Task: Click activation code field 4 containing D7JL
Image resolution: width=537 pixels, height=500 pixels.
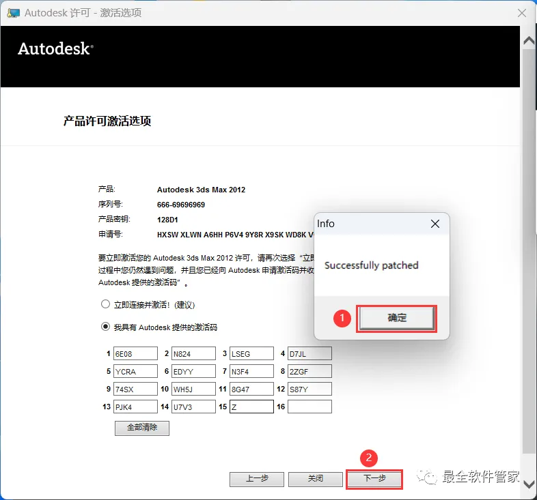Action: 309,353
